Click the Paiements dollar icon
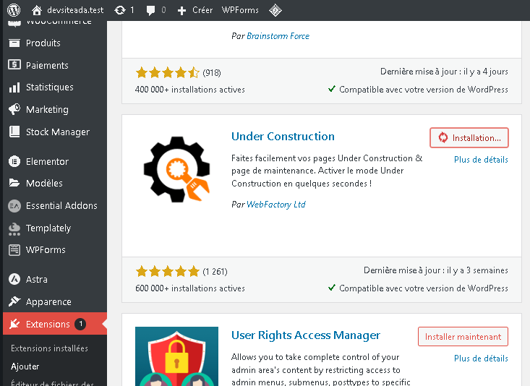 (14, 65)
